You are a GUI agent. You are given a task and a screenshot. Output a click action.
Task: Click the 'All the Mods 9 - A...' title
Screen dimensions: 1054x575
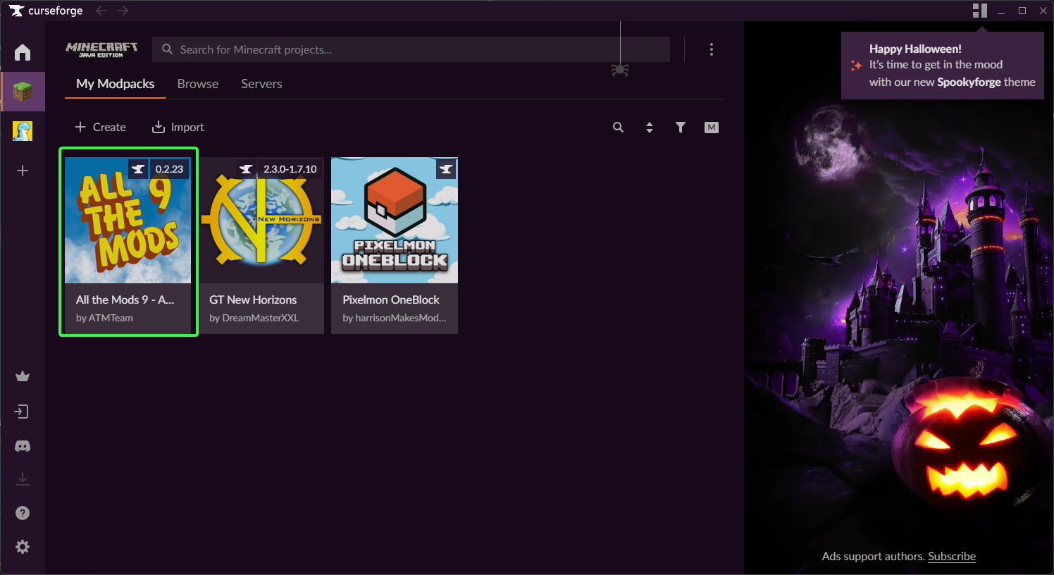pyautogui.click(x=125, y=299)
